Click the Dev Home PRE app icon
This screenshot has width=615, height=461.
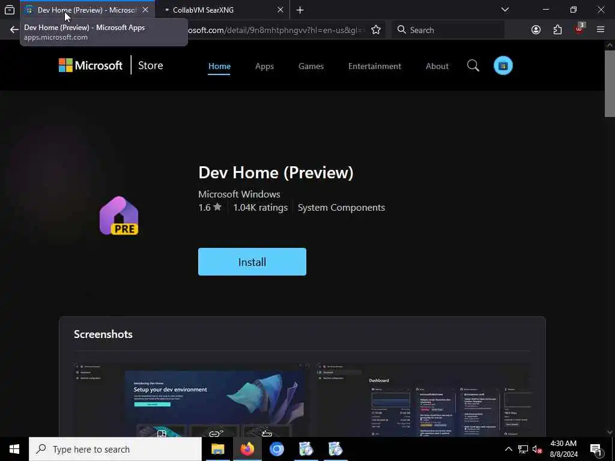[119, 216]
